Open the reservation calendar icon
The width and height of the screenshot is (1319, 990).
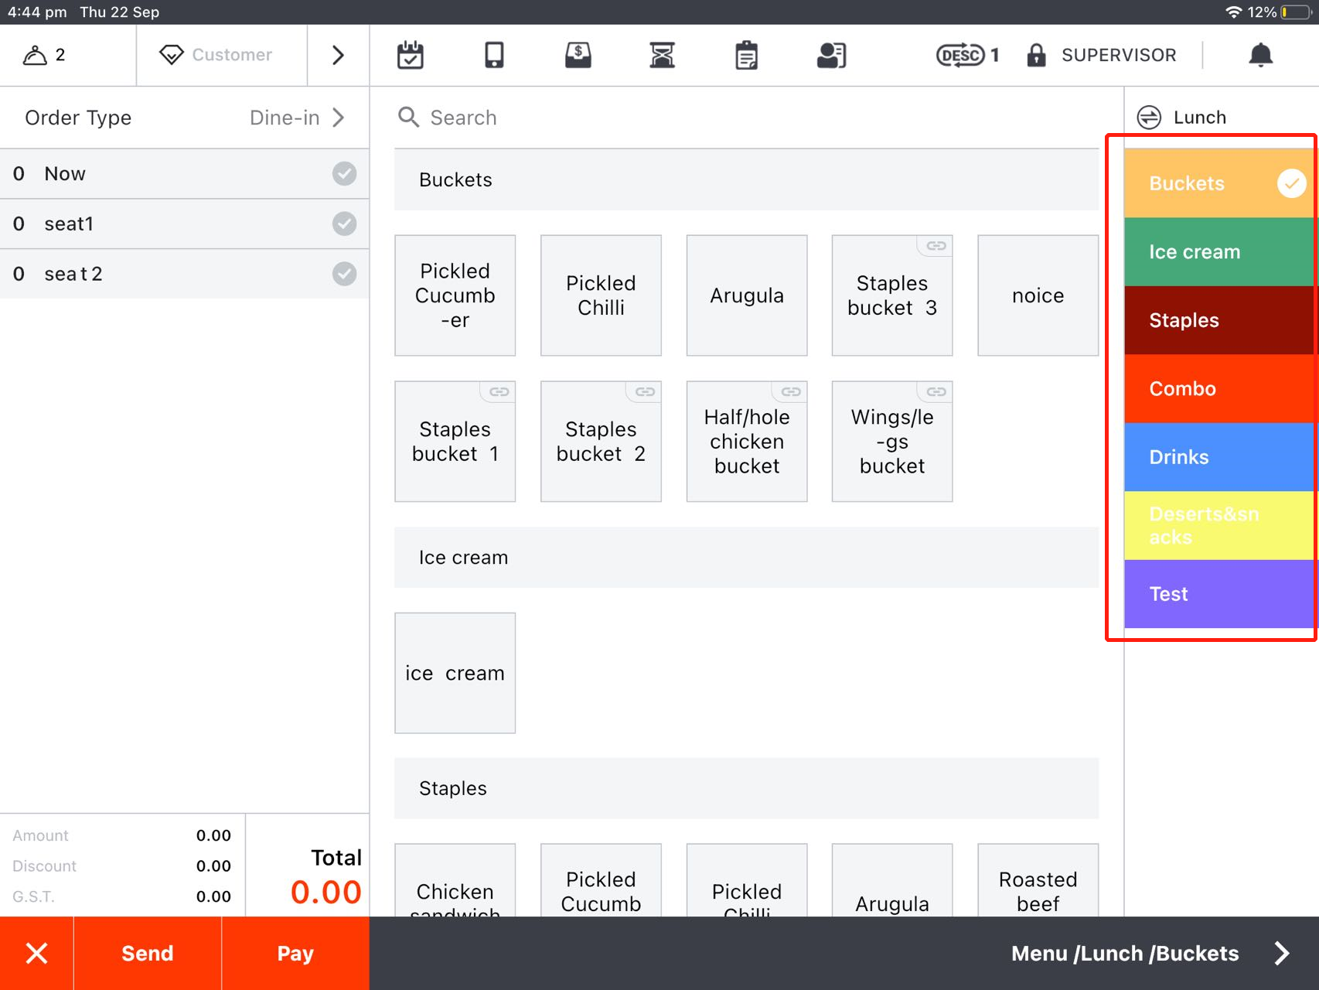(x=410, y=55)
